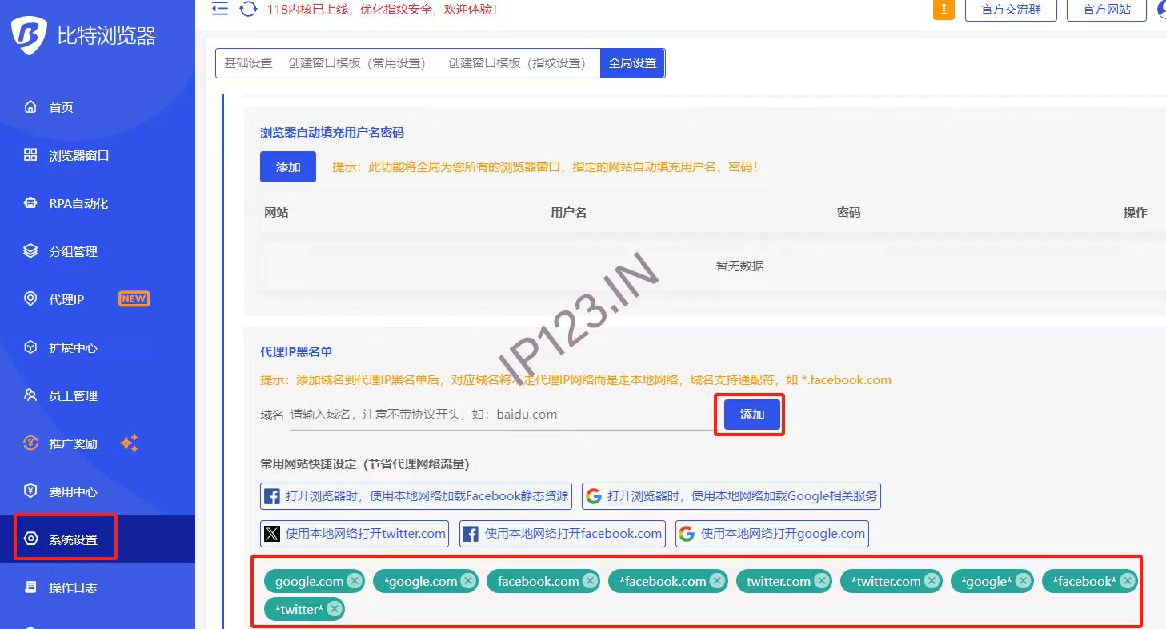
Task: Click 打开浏览器时，使用本地网络加载Facebook静态资源
Action: pos(416,496)
